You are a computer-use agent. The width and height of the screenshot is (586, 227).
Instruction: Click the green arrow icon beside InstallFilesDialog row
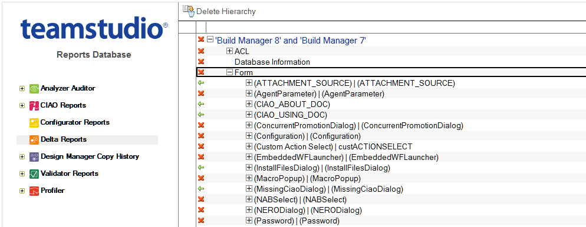point(201,168)
